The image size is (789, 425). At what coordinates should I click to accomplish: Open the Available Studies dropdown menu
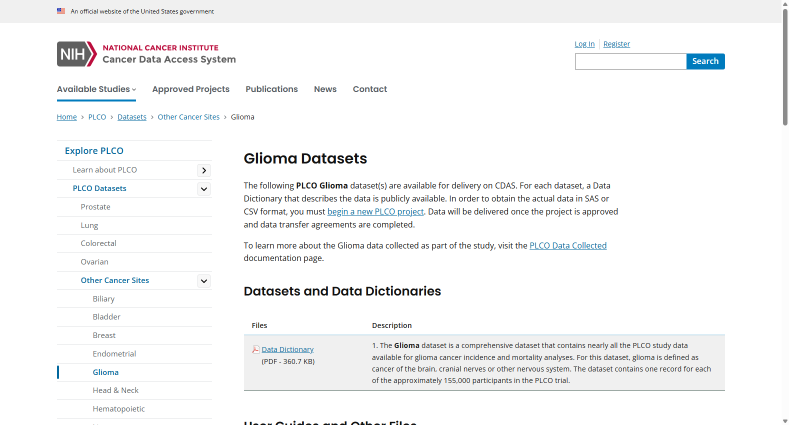point(96,89)
